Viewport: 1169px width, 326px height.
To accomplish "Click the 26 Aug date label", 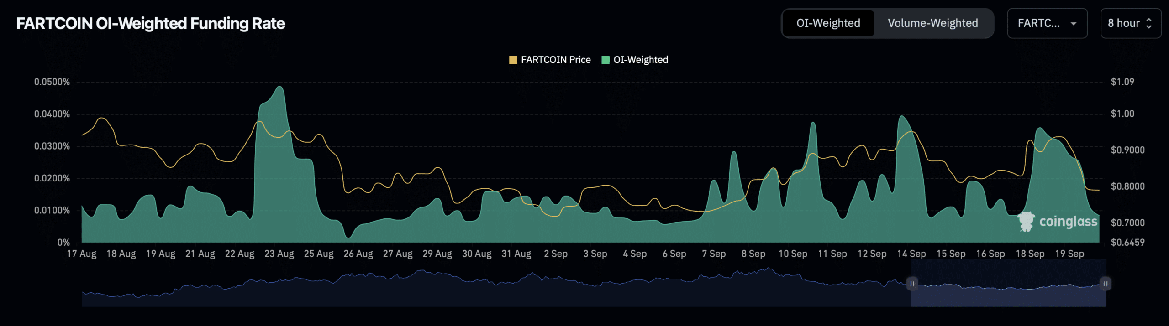I will click(x=358, y=254).
